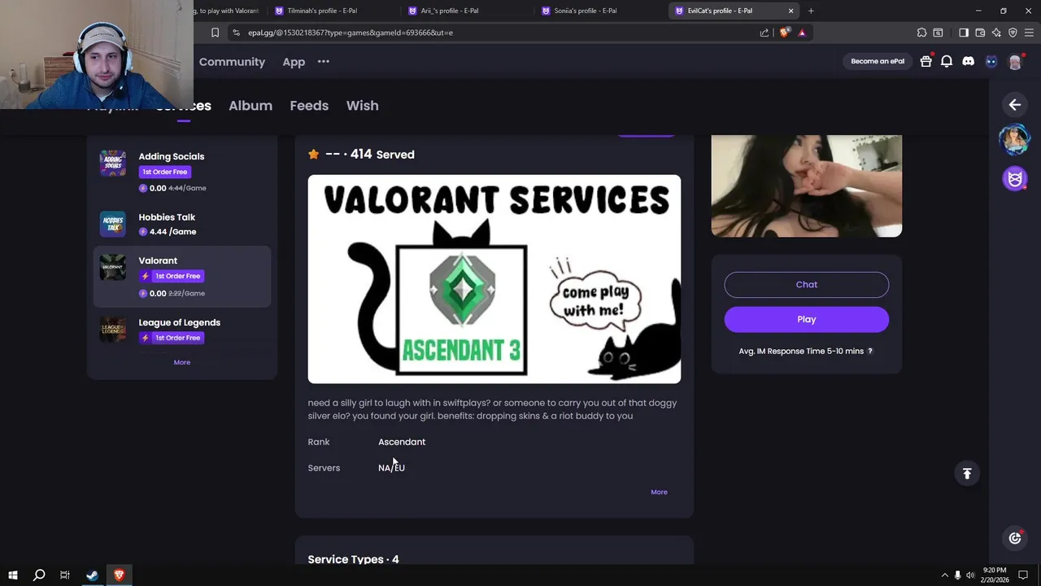Open user profile avatar menu
This screenshot has height=586, width=1041.
tap(1015, 62)
